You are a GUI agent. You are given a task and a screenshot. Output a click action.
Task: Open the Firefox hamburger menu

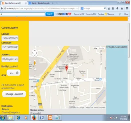127,8
